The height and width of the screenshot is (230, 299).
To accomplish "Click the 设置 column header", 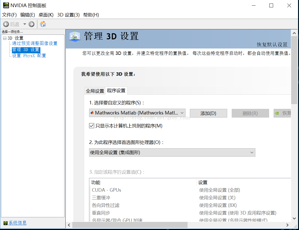I will [x=244, y=182].
